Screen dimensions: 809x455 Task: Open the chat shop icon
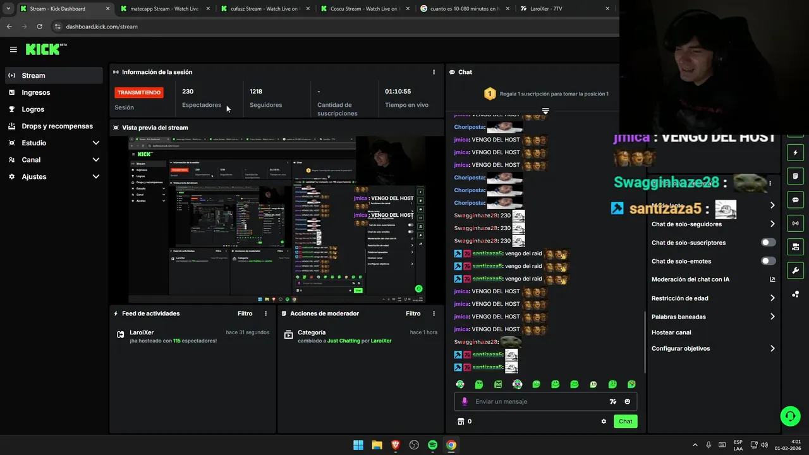coord(461,422)
